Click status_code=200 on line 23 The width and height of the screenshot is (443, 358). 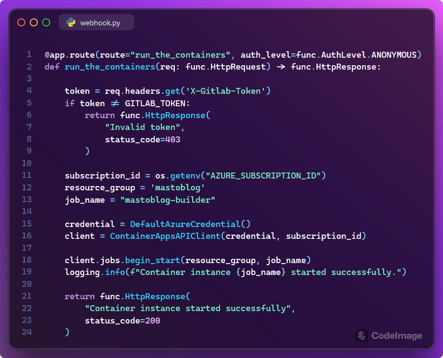click(x=122, y=321)
